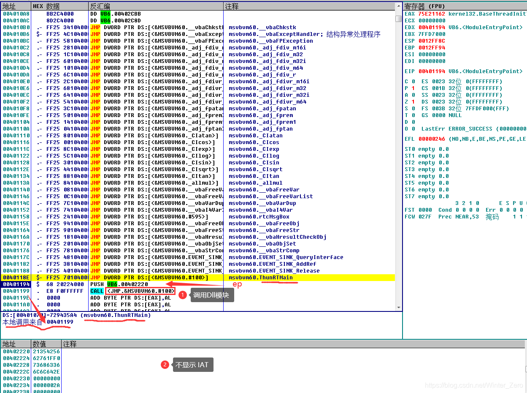Select dump row 00402220 value 21354256
The height and width of the screenshot is (393, 527).
coord(46,352)
